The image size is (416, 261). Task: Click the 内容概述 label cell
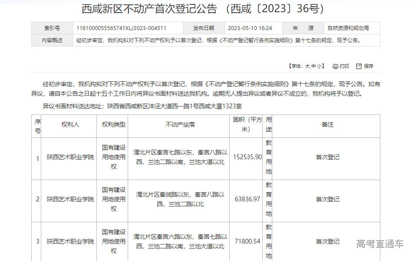[52, 40]
